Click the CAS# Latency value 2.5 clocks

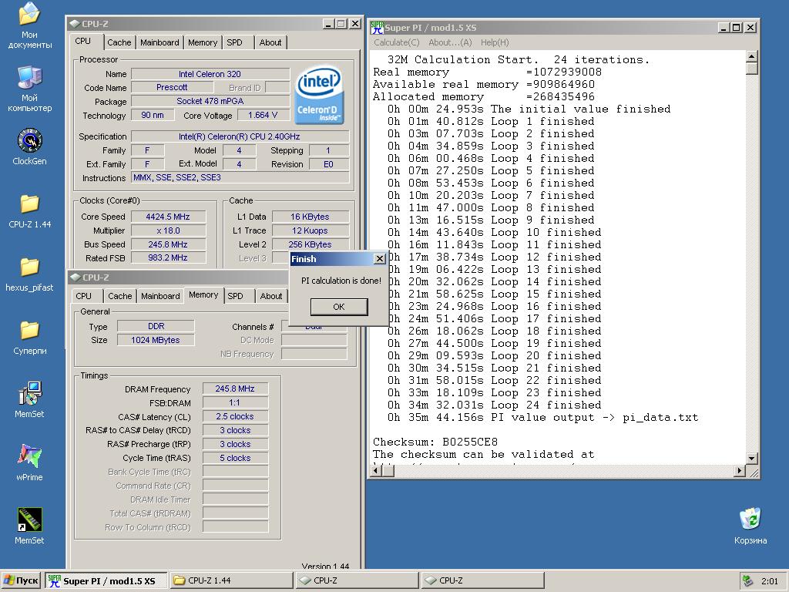235,417
